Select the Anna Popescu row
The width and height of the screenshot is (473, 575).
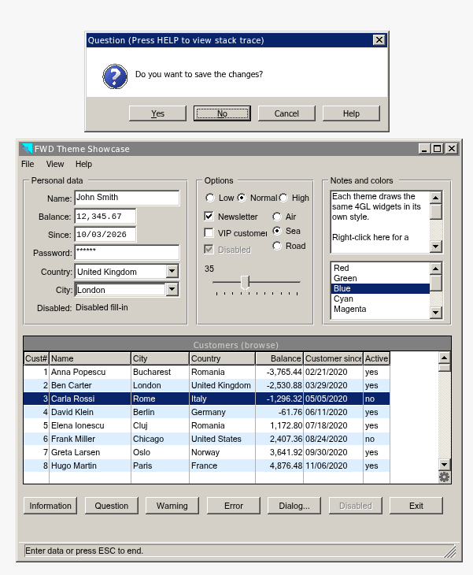207,372
